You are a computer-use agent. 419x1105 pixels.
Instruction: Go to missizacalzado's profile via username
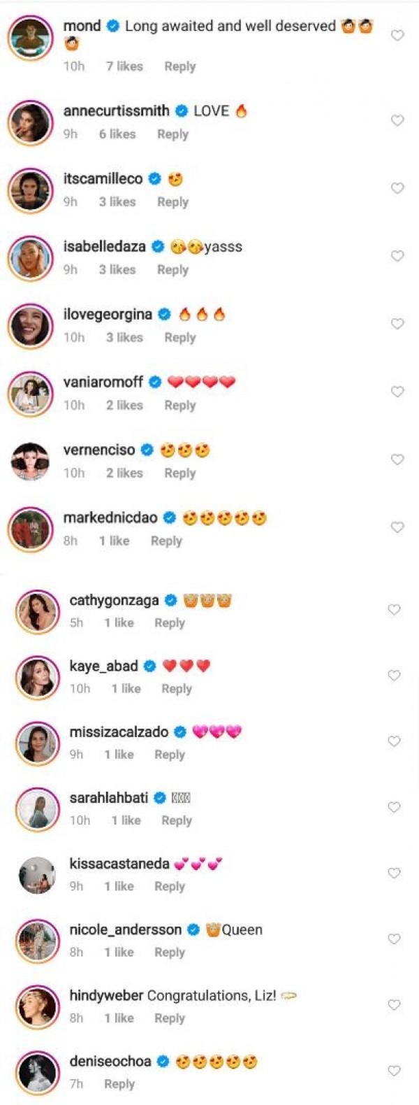click(119, 732)
